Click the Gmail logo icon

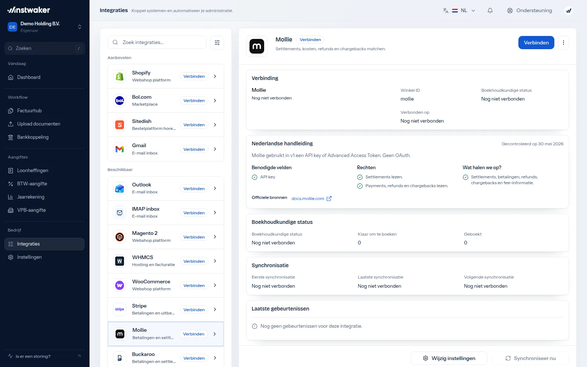(120, 149)
